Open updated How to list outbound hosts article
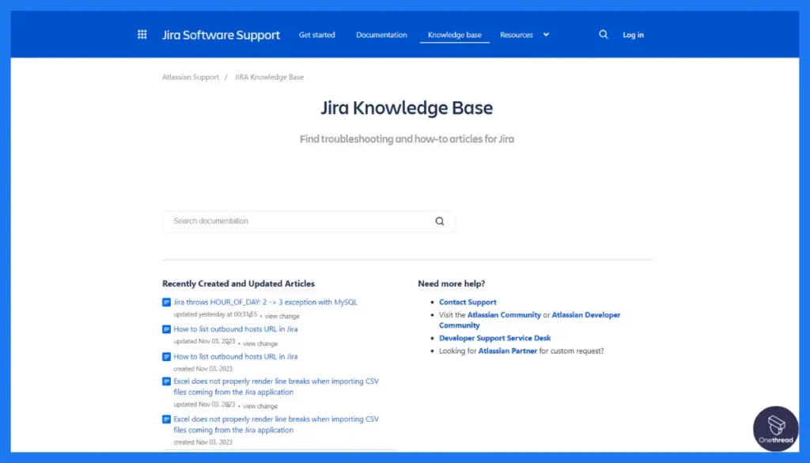Screen dimensions: 810x463 coord(236,328)
